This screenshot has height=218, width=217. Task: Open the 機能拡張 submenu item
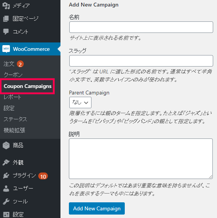click(x=14, y=130)
